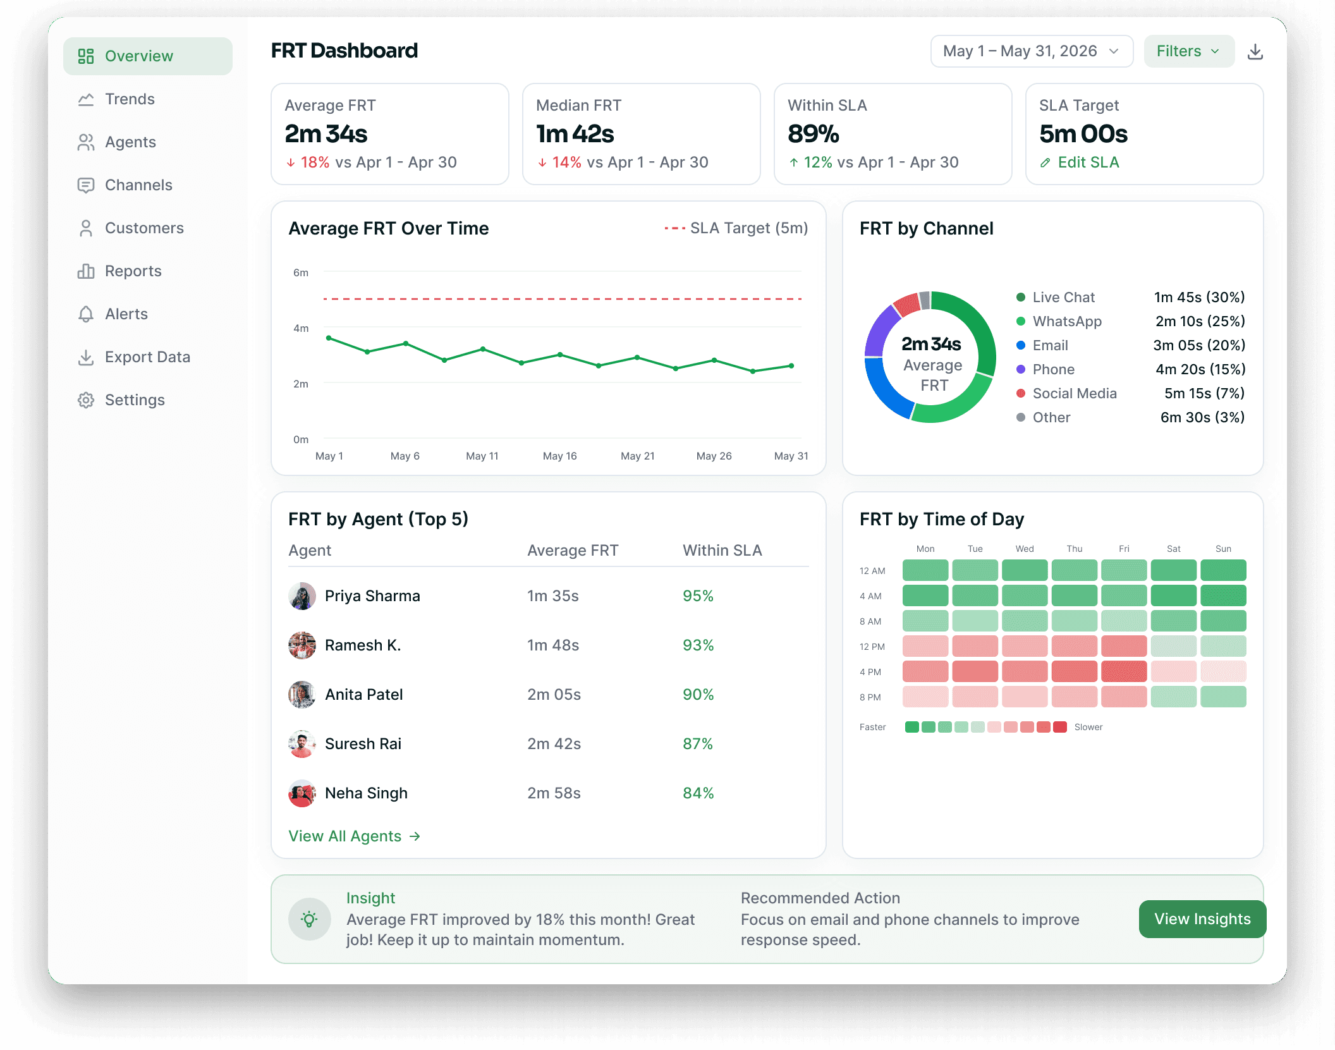
Task: Expand the Filters dropdown
Action: (x=1189, y=51)
